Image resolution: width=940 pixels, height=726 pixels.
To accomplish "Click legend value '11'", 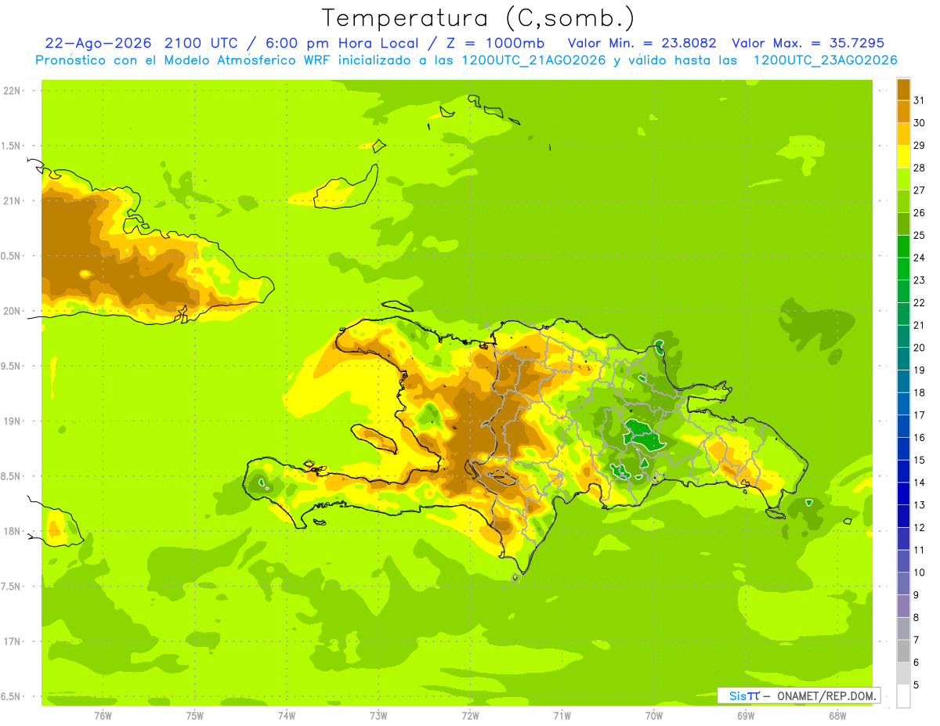I will (x=919, y=550).
